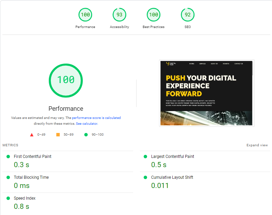Open the Best Practices score gauge

(x=154, y=15)
